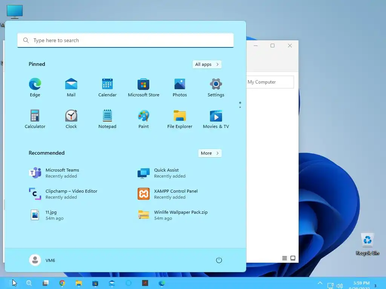Viewport: 386px width, 289px height.
Task: Open recent file 11.jpg
Action: click(x=46, y=215)
